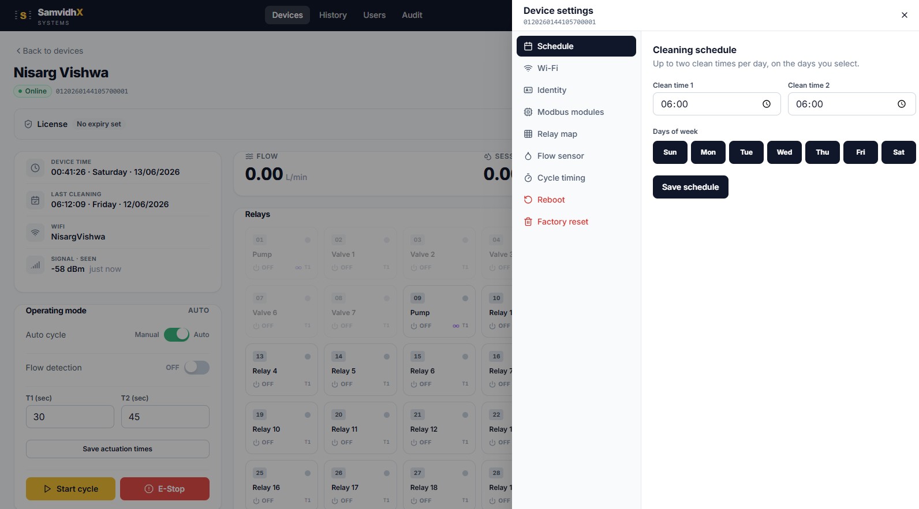Click the status dot on Relay 12
919x509 pixels.
465,415
